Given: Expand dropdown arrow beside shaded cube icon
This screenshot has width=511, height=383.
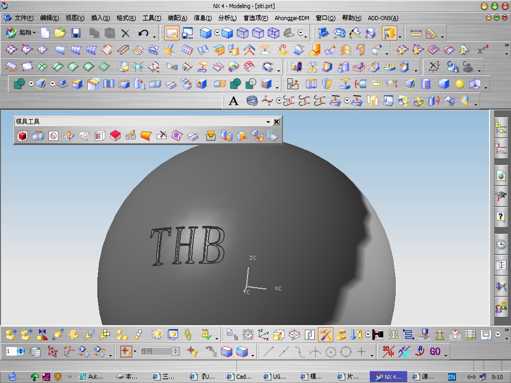Looking at the screenshot, I should click(x=400, y=36).
